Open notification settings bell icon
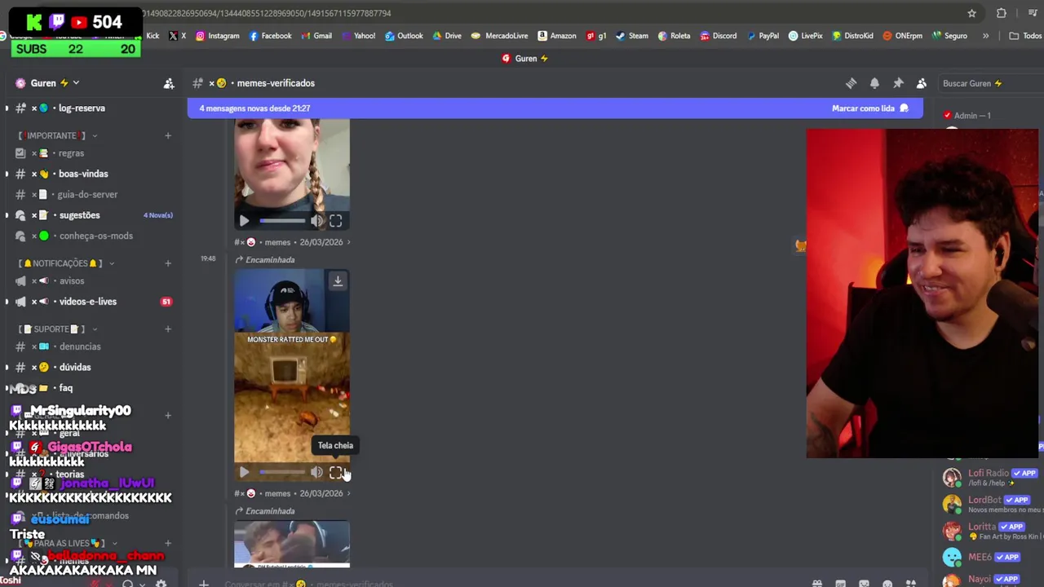Screen dimensions: 1044x587 [874, 83]
